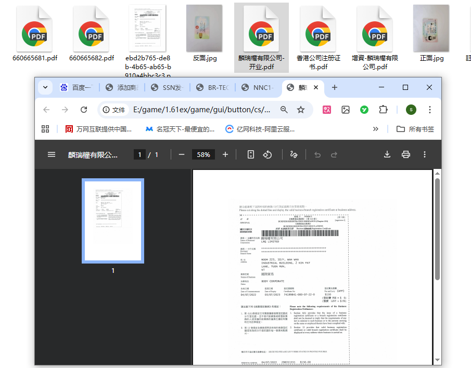The width and height of the screenshot is (471, 368).
Task: Open the Chrome extensions puzzle icon
Action: [x=384, y=110]
